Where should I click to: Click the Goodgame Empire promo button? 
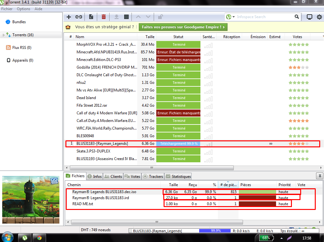pyautogui.click(x=183, y=27)
